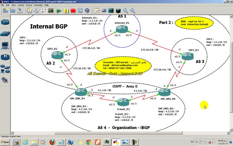This screenshot has height=146, width=233.
Task: Click the 'AS 2' label
Action: click(x=51, y=63)
